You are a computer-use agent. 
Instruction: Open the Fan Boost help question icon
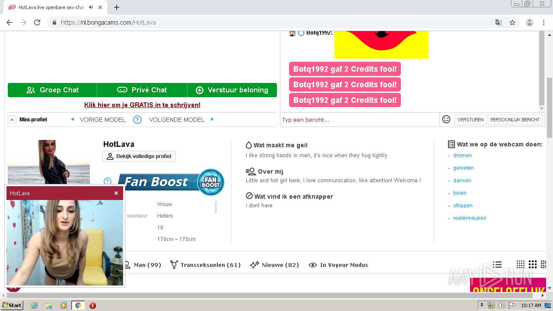click(108, 181)
